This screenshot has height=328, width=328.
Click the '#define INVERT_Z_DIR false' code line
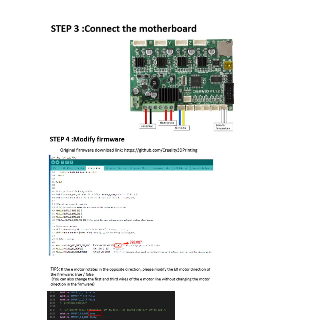(77, 299)
